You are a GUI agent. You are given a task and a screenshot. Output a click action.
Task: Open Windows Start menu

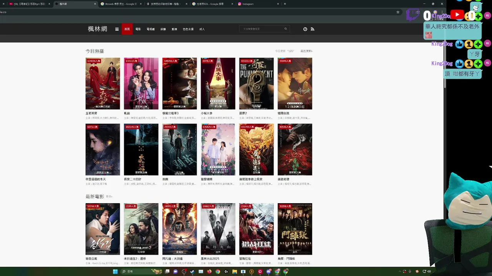115,271
